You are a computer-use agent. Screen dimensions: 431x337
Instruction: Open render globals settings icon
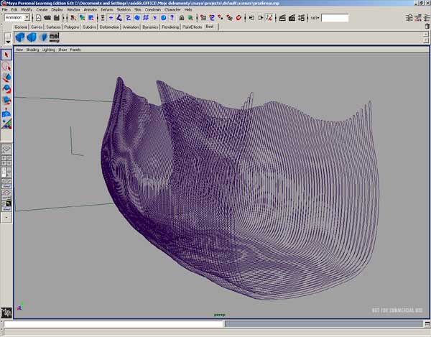(301, 18)
